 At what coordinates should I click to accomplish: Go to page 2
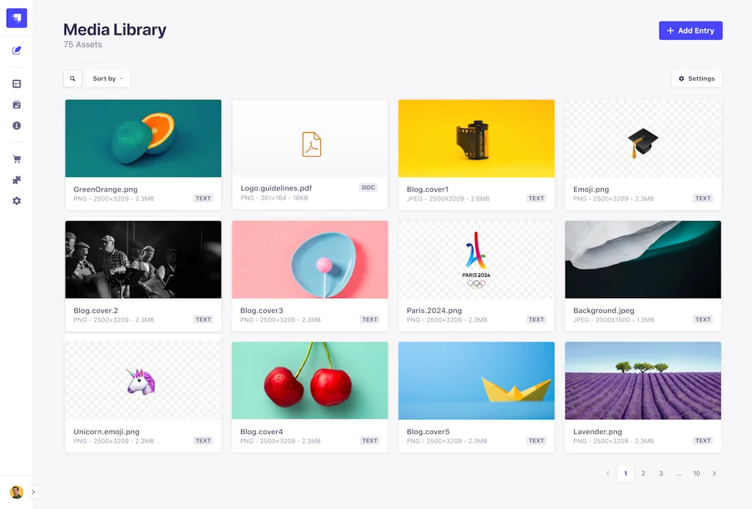point(643,474)
